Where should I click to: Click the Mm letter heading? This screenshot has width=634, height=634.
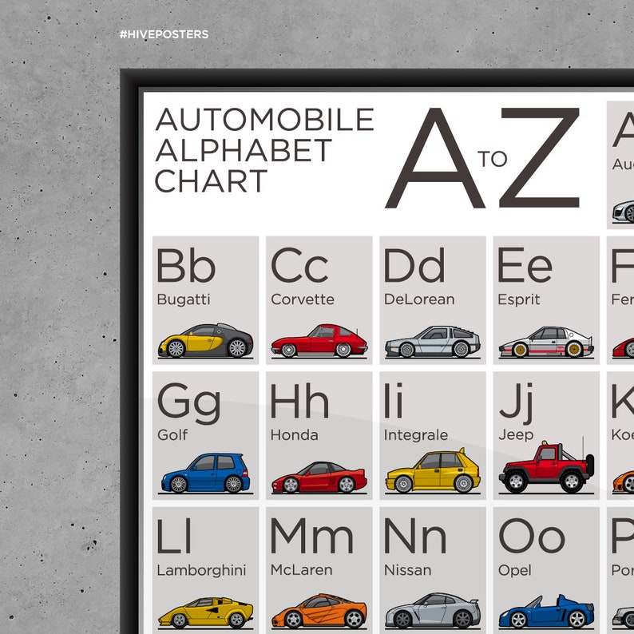tap(311, 536)
